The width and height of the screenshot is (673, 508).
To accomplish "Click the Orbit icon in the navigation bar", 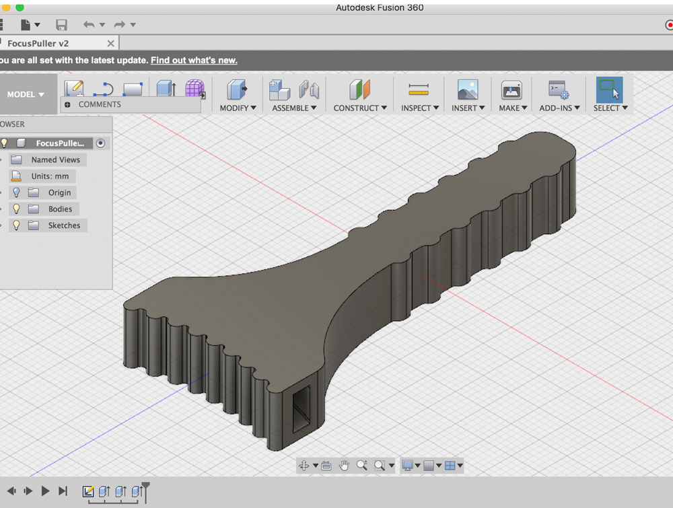I will click(x=304, y=466).
